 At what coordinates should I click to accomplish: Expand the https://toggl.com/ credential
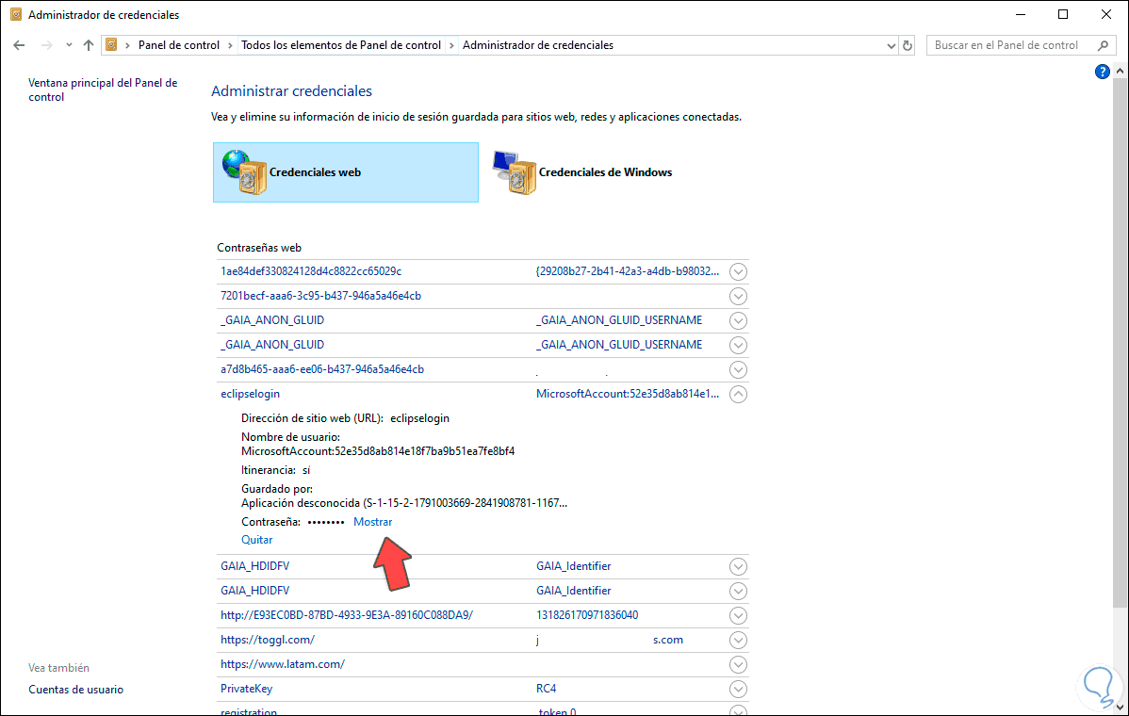[x=739, y=641]
